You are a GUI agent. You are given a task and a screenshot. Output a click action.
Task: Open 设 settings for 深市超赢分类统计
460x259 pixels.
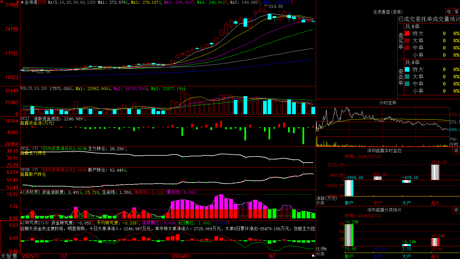[456, 210]
